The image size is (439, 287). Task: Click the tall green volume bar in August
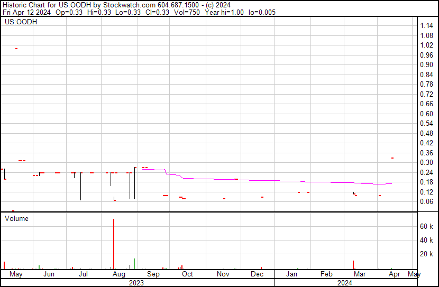[134, 264]
